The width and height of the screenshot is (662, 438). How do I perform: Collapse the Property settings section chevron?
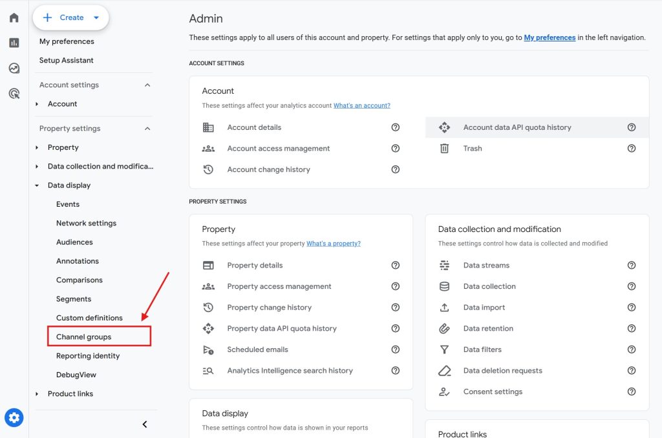[147, 129]
